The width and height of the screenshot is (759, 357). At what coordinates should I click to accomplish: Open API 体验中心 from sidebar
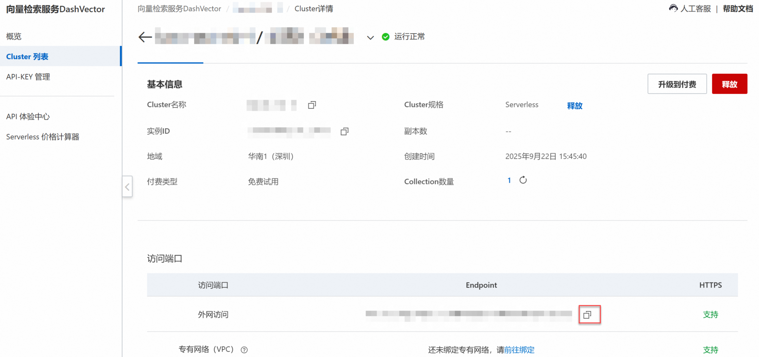coord(28,116)
